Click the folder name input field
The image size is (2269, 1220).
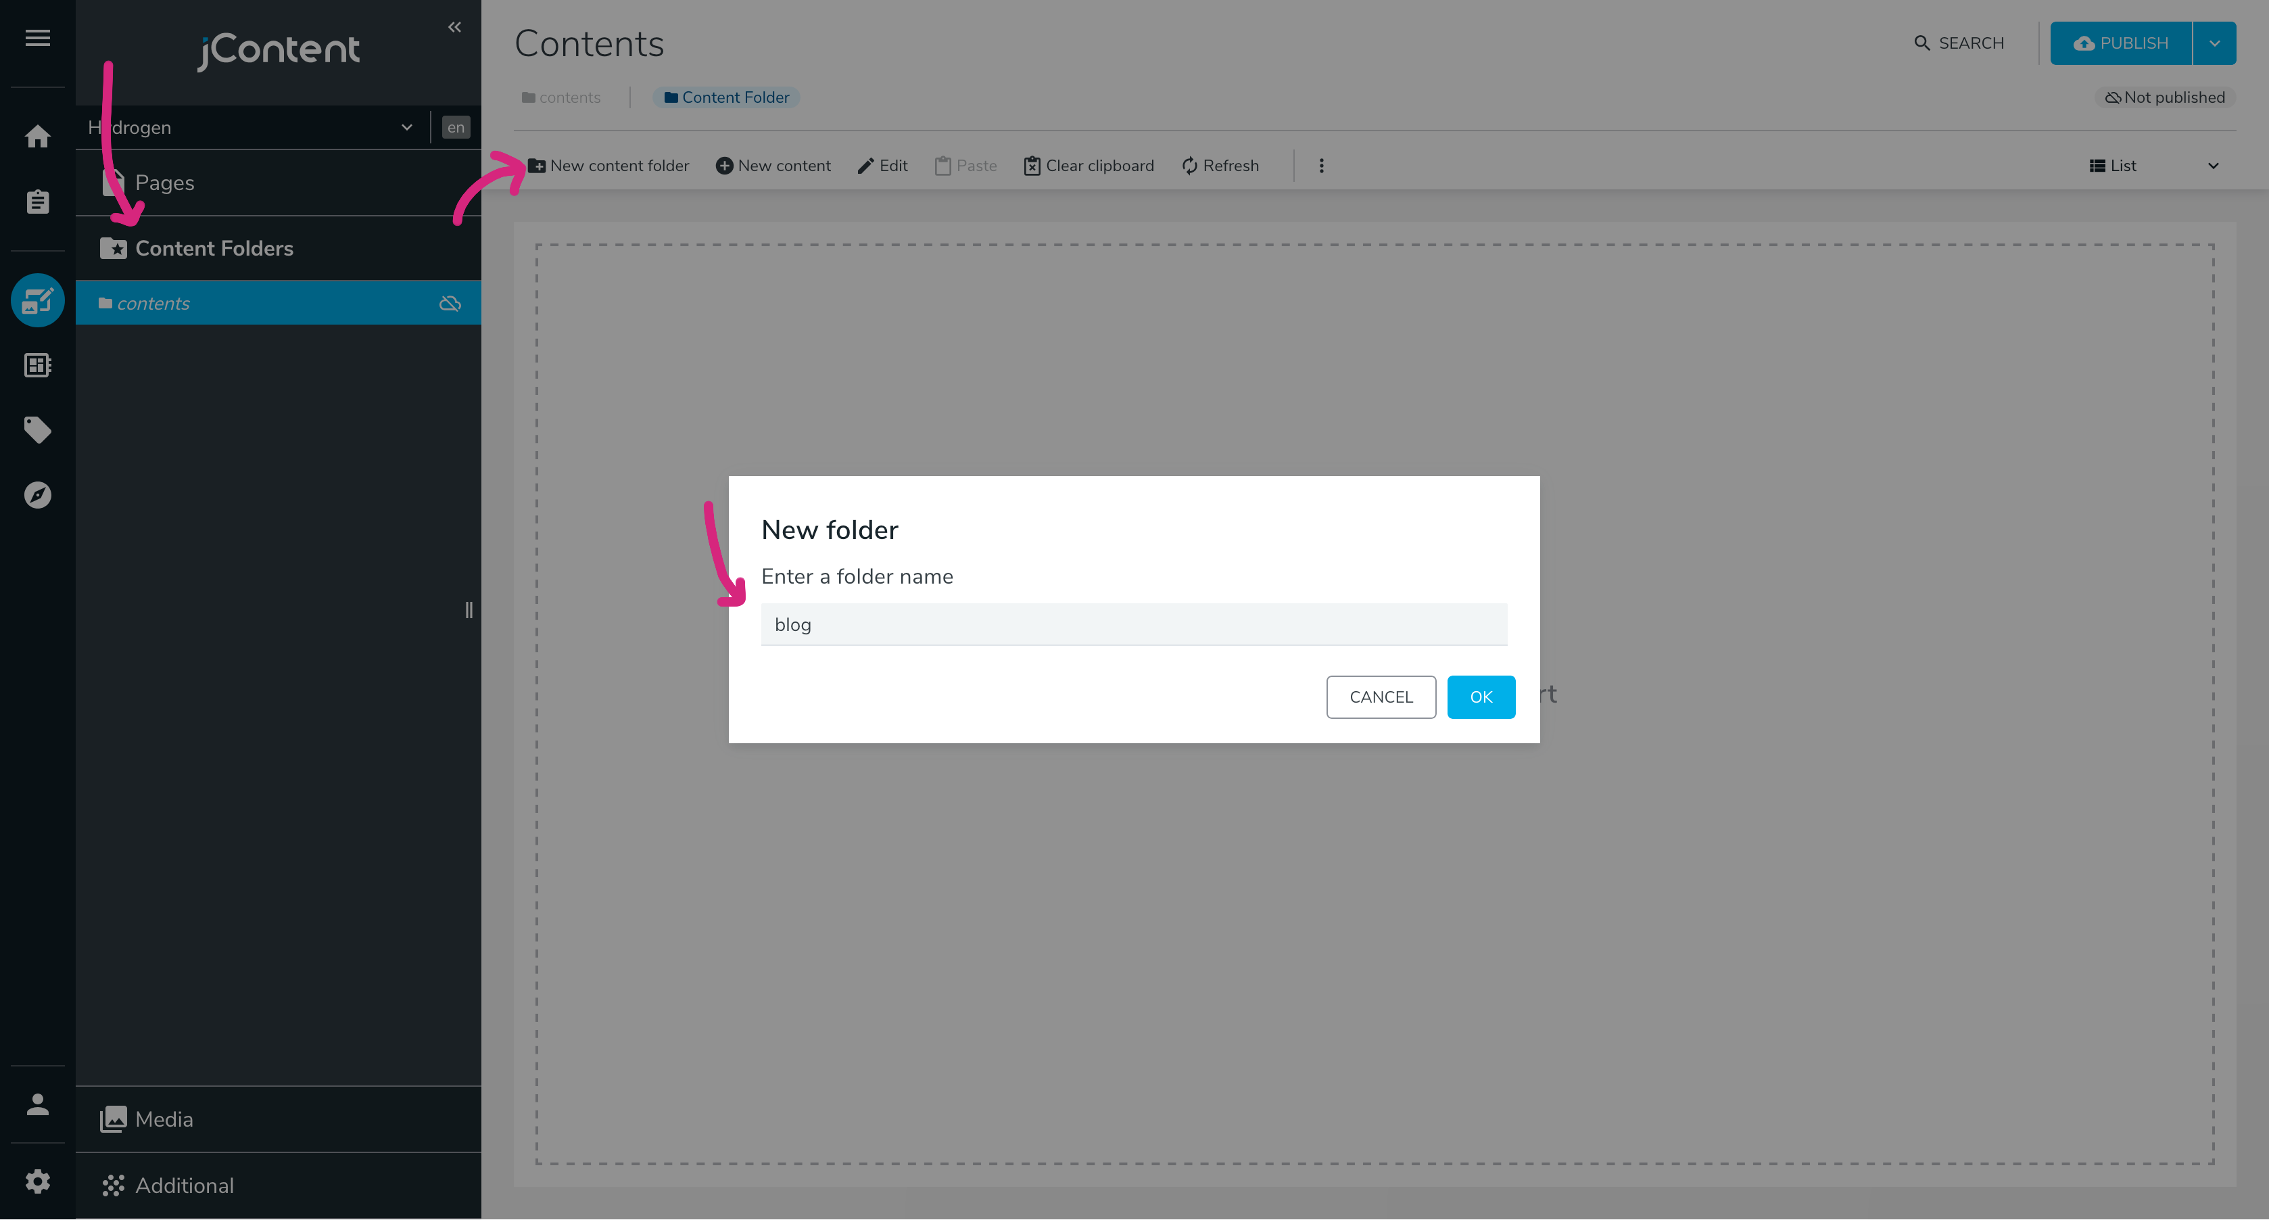pos(1134,624)
